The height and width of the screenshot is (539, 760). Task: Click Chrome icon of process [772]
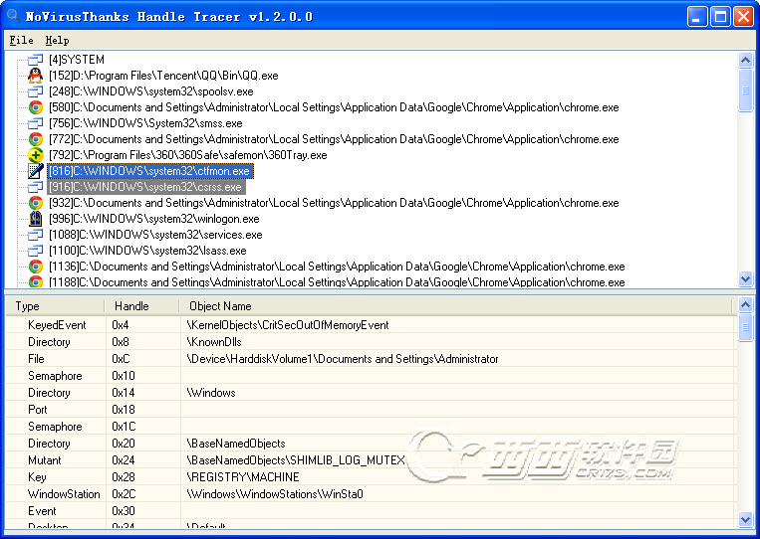[x=35, y=139]
